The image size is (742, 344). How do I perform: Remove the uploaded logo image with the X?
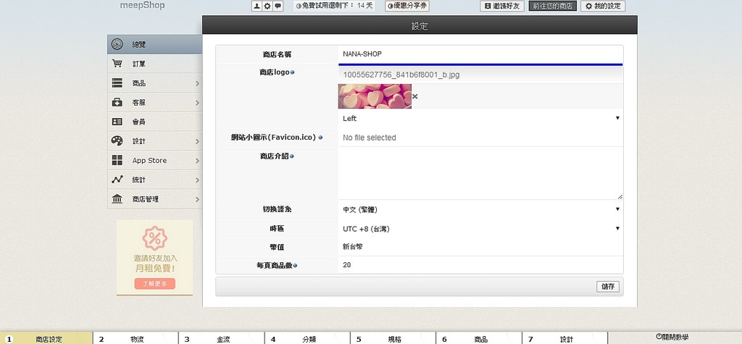click(415, 96)
